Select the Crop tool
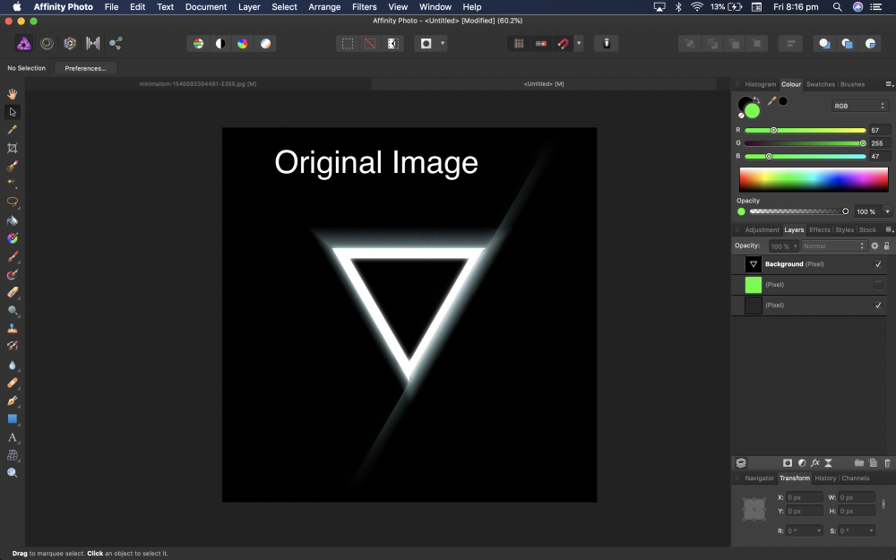The height and width of the screenshot is (560, 896). (x=12, y=148)
